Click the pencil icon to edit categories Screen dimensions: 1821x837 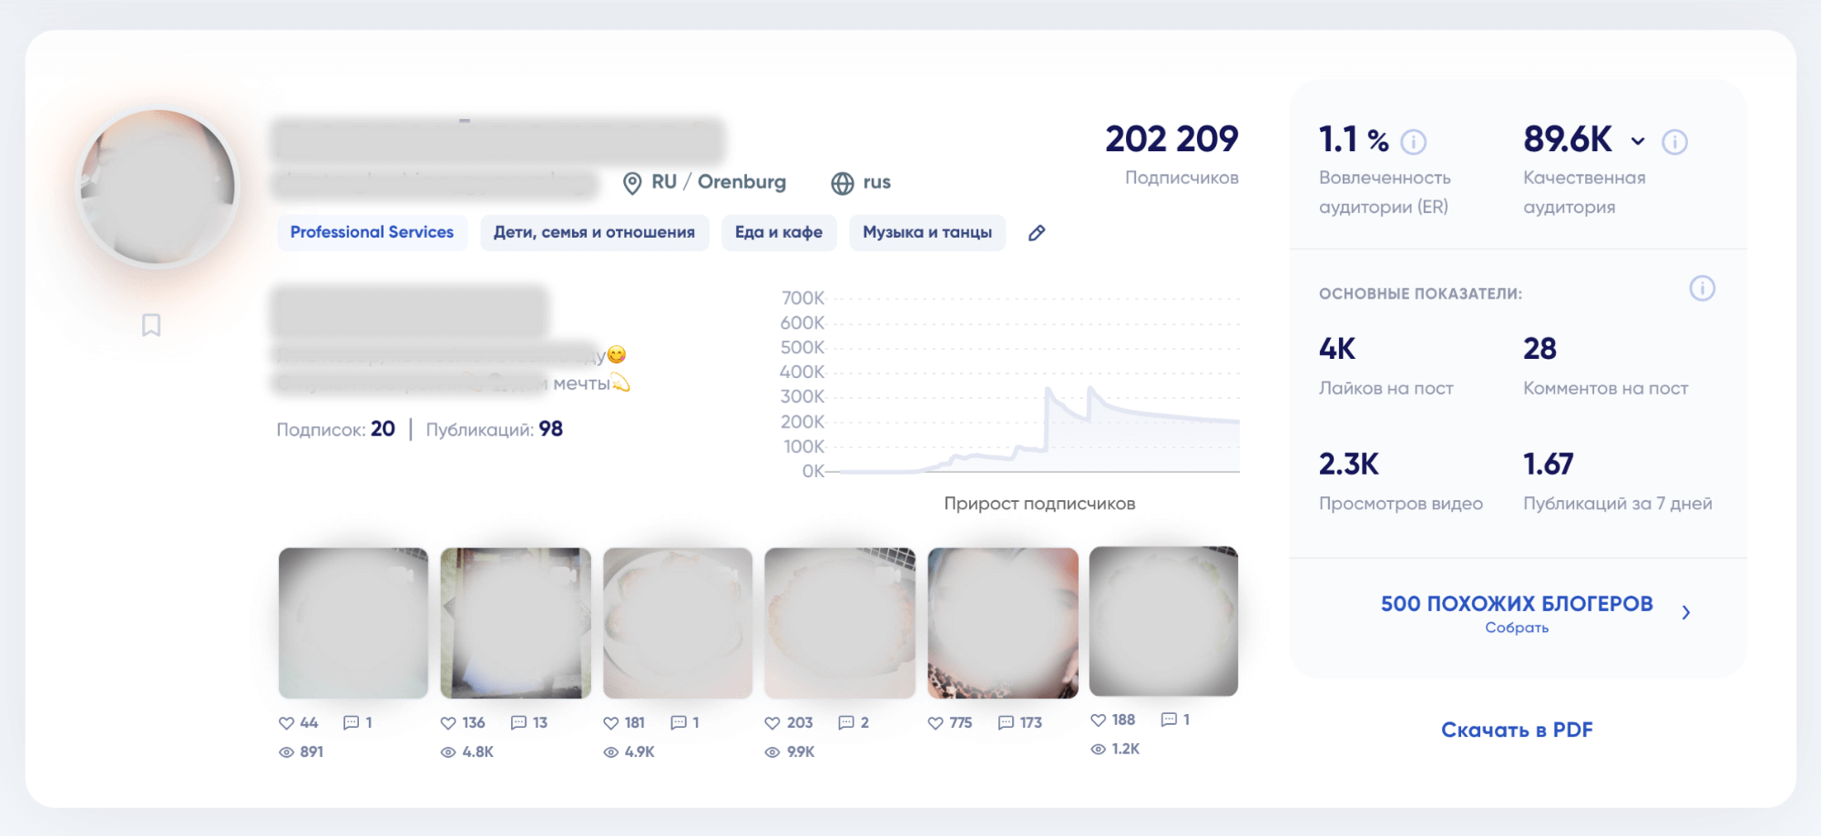[x=1037, y=233]
